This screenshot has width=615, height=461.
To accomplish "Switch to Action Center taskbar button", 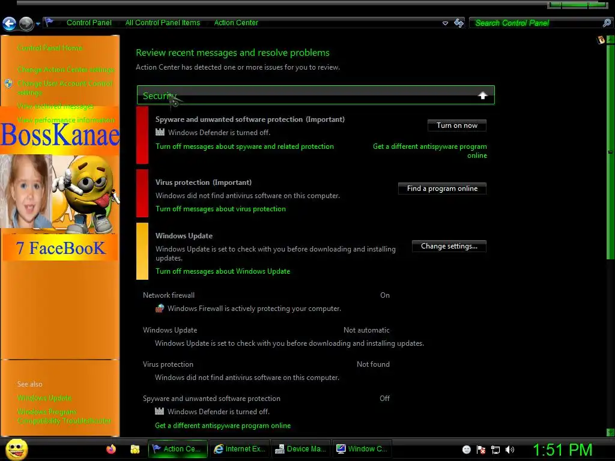I will click(x=178, y=449).
